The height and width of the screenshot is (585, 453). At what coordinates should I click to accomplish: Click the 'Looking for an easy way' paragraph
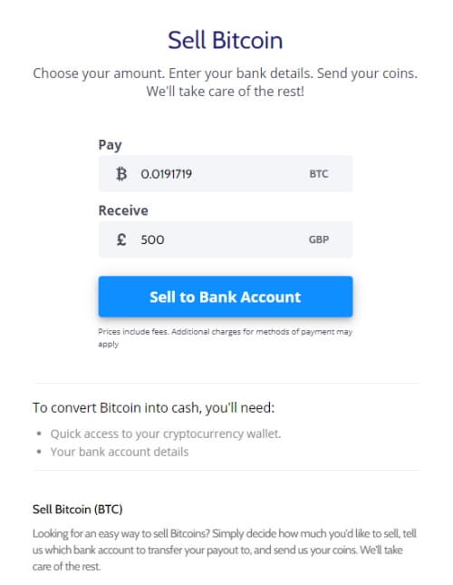[x=225, y=550]
